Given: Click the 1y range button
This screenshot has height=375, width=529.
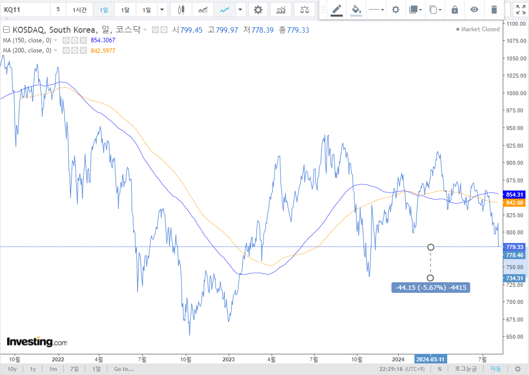Looking at the screenshot, I should tap(33, 369).
